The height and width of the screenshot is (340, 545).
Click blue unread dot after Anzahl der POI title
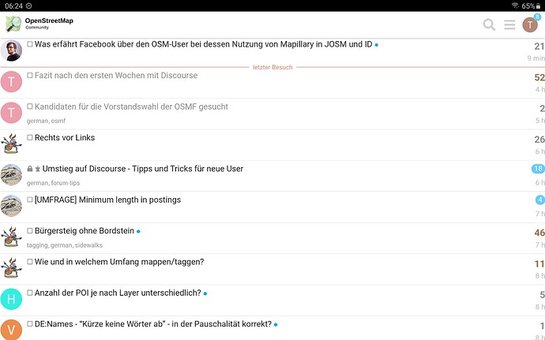(x=205, y=293)
